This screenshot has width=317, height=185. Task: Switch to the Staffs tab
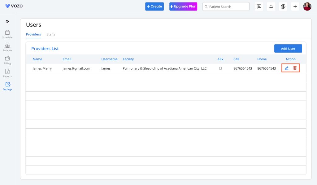[x=51, y=34]
